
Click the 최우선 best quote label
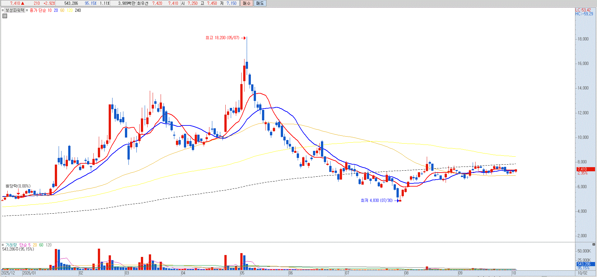point(142,3)
